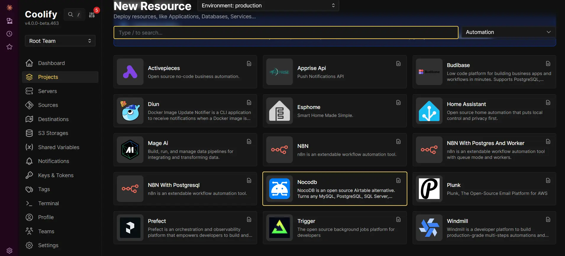565x256 pixels.
Task: Expand the Automation category filter
Action: (x=508, y=32)
